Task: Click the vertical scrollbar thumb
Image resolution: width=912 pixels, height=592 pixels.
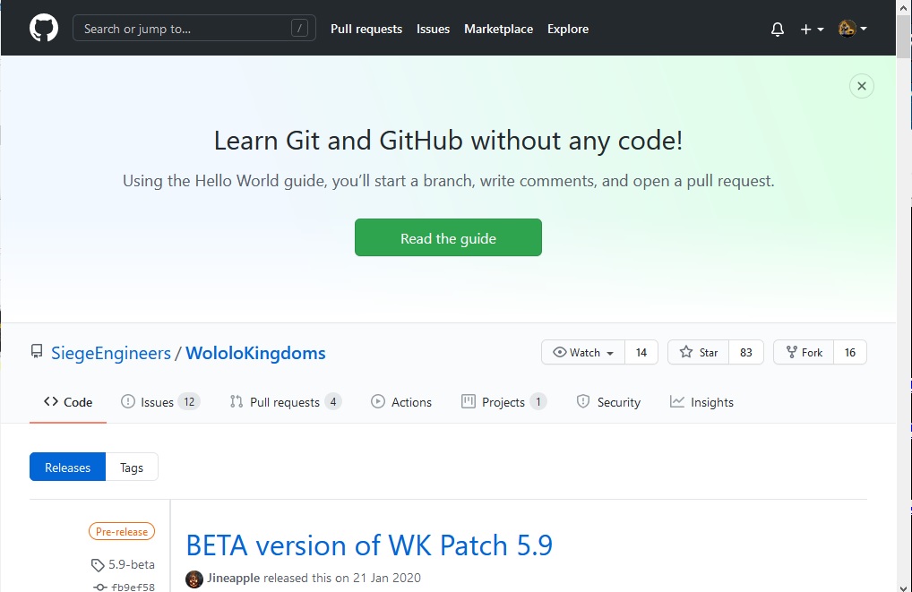Action: 903,36
